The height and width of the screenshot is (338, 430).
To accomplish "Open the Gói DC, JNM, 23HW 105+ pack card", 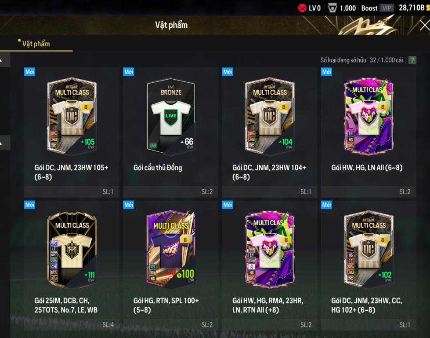I will [x=72, y=132].
